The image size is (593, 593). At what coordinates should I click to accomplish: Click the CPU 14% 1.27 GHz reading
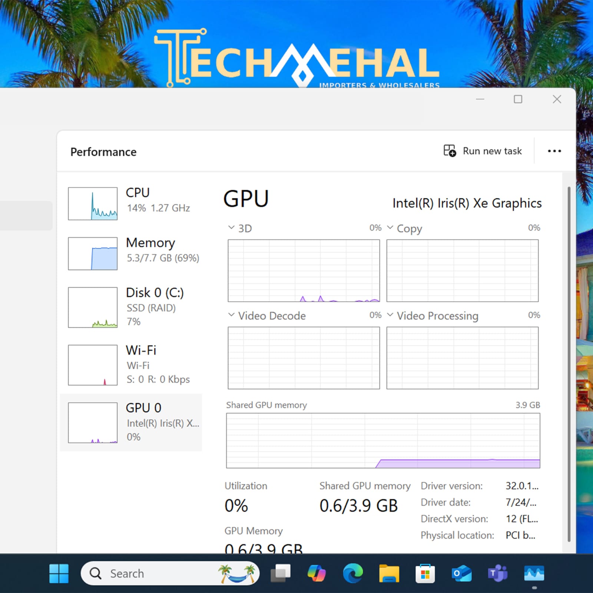click(x=158, y=208)
